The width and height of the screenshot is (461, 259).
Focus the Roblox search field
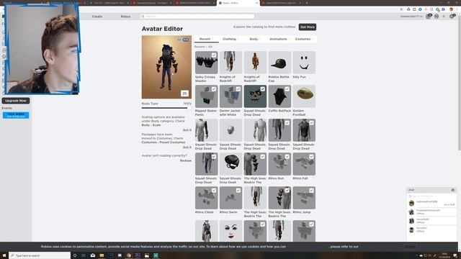(x=197, y=17)
